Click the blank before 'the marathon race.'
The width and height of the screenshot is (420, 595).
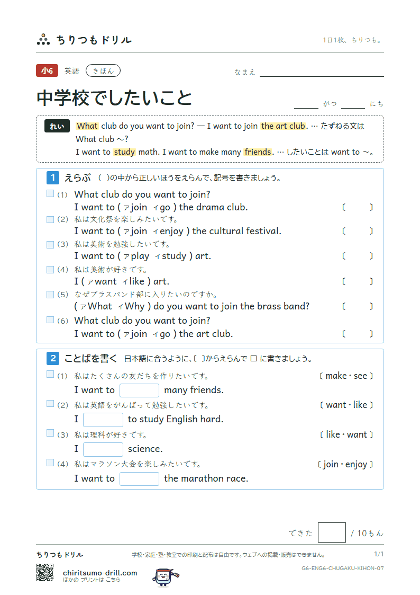139,479
